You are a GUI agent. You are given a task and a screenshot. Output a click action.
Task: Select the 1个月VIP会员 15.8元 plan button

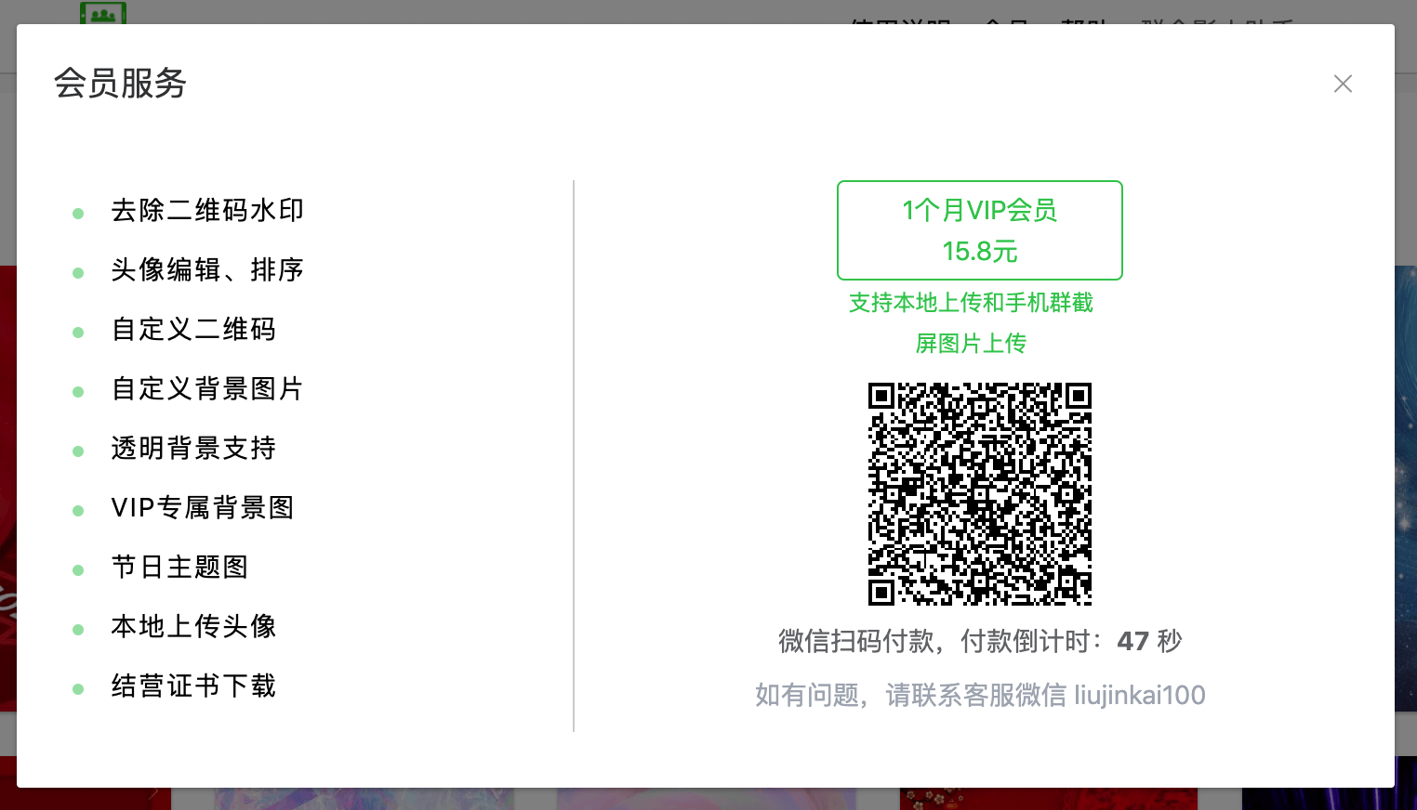coord(980,230)
